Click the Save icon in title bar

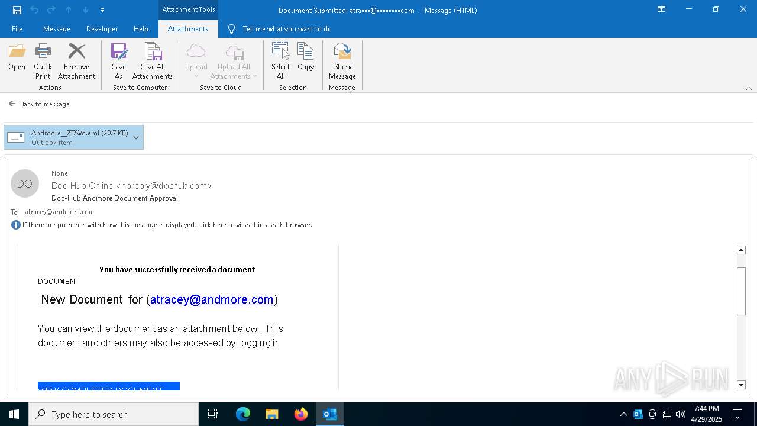(x=17, y=10)
